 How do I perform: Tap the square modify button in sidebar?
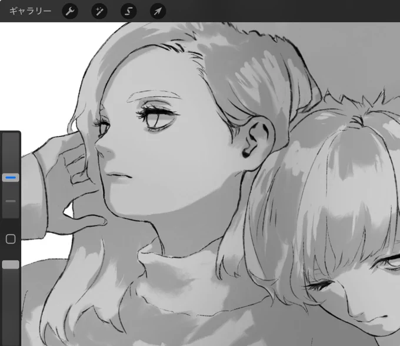tap(11, 239)
